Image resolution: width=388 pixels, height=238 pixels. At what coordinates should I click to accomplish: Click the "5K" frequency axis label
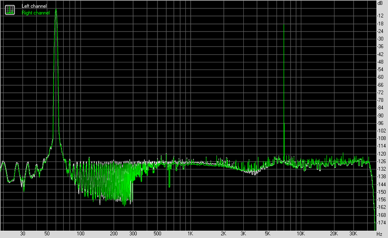tap(268, 234)
